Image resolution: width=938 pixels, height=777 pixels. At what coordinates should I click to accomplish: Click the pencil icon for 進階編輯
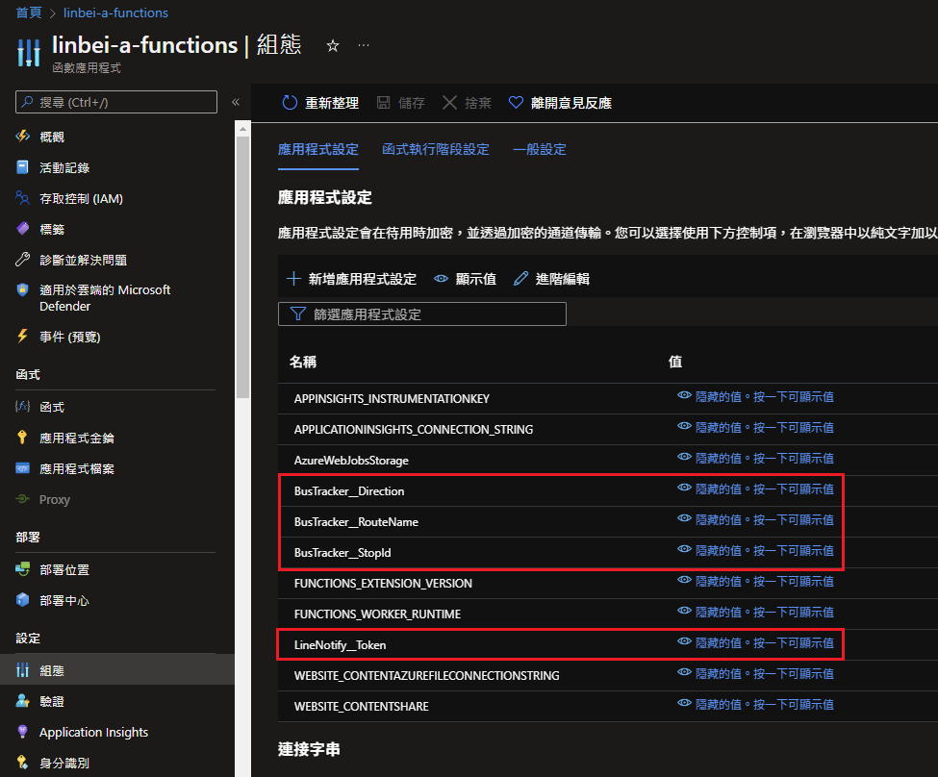click(521, 279)
